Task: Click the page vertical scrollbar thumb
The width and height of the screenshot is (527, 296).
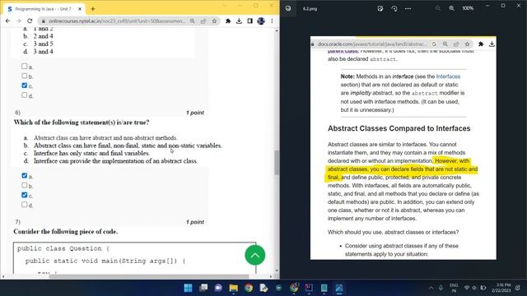Action: point(277,163)
